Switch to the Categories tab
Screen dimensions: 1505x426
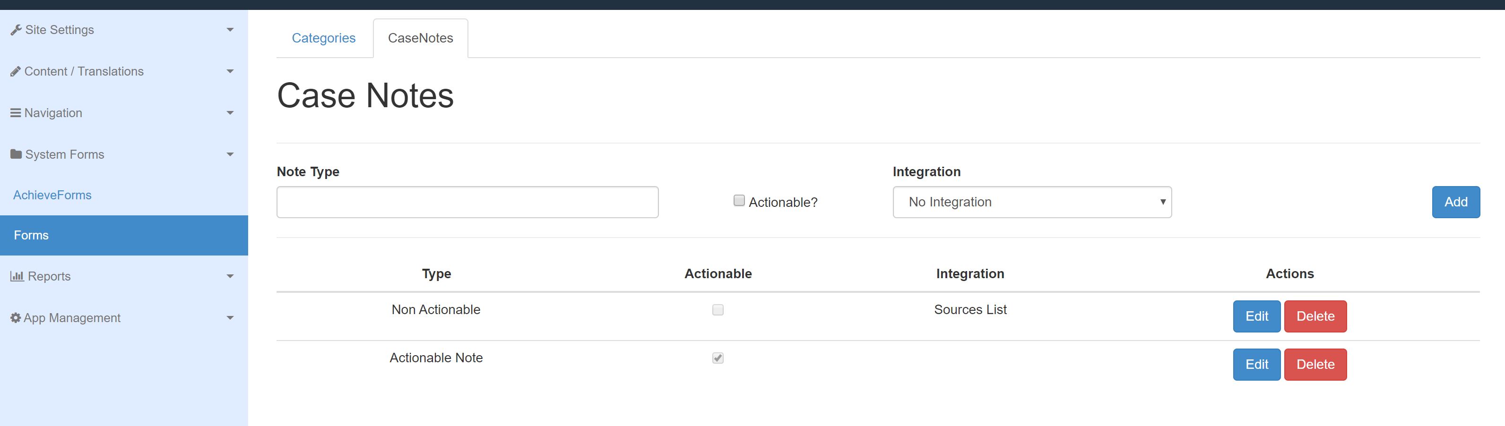click(324, 38)
